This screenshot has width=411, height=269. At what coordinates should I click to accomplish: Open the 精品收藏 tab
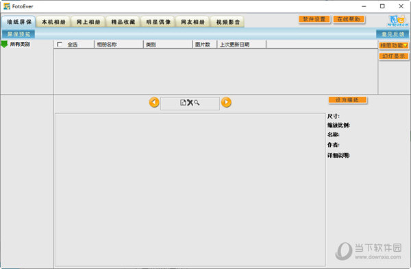click(123, 22)
